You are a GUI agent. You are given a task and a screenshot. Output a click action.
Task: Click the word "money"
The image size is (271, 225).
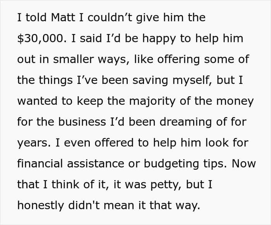pyautogui.click(x=234, y=101)
